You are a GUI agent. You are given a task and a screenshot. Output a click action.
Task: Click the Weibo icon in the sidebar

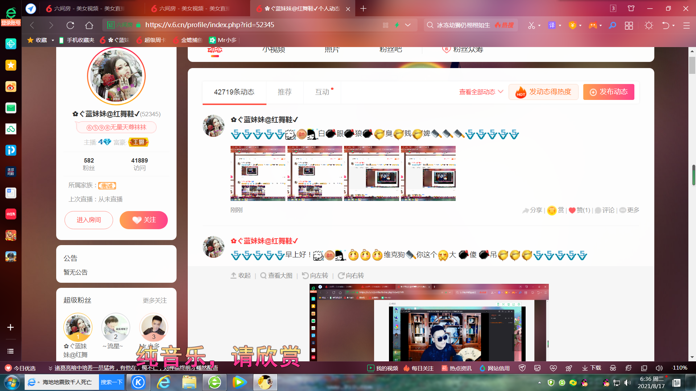(11, 87)
